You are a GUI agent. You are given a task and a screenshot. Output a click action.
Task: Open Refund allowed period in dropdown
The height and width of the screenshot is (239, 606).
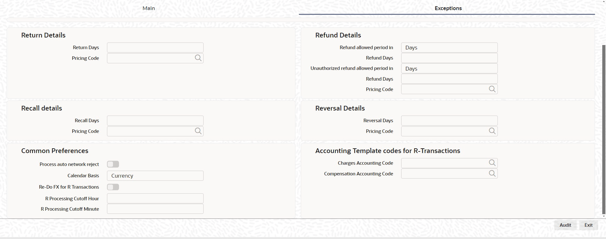point(449,48)
